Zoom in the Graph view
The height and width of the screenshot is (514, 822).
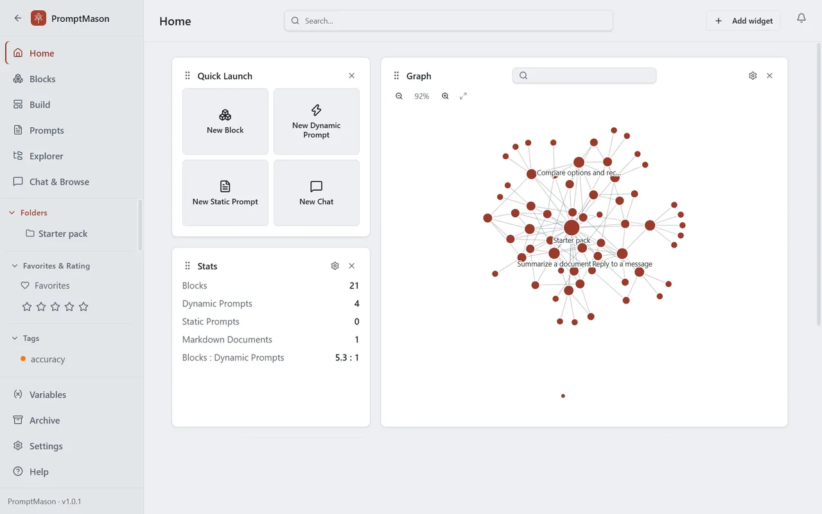pos(445,96)
